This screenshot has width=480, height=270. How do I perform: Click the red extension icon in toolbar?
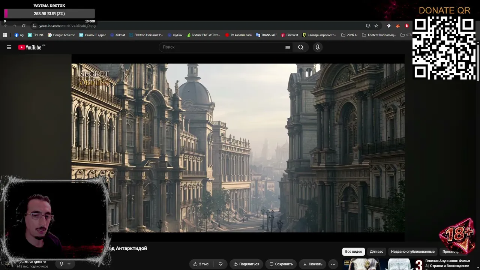click(x=406, y=26)
